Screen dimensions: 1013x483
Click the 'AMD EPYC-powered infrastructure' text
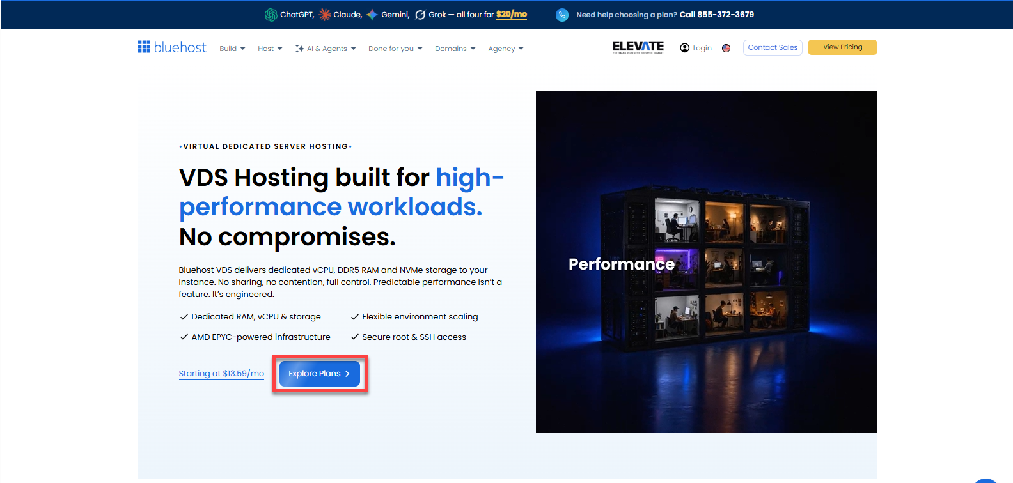point(261,337)
